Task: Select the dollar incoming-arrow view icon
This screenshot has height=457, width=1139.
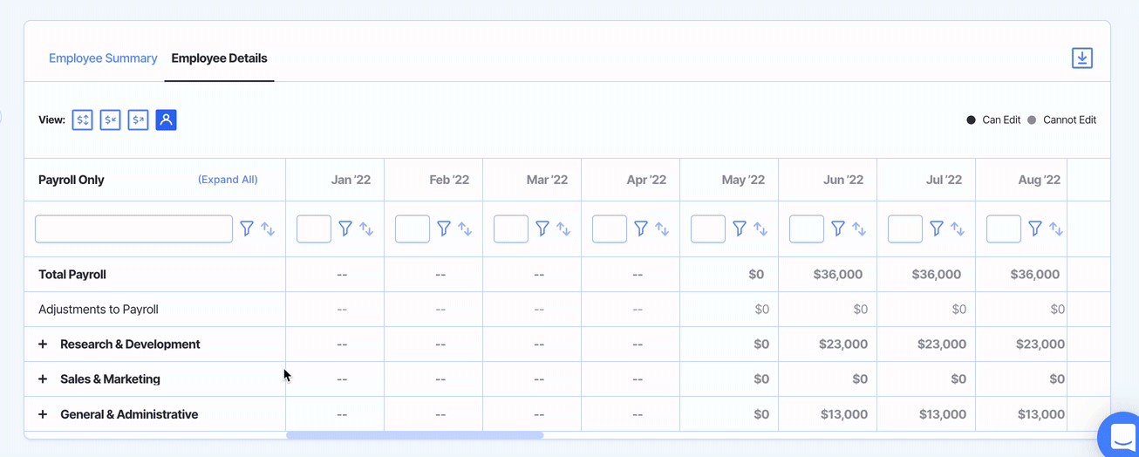Action: 111,120
